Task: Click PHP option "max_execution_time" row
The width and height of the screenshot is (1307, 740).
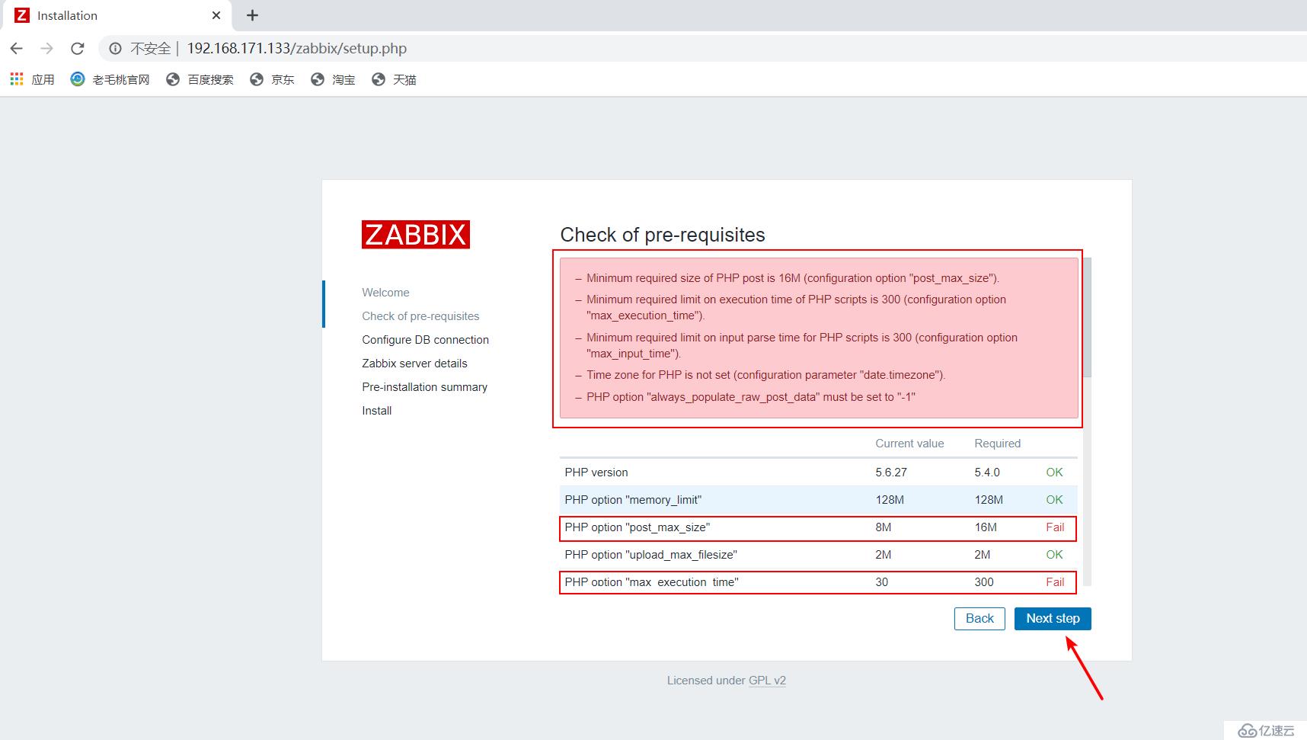Action: 818,582
